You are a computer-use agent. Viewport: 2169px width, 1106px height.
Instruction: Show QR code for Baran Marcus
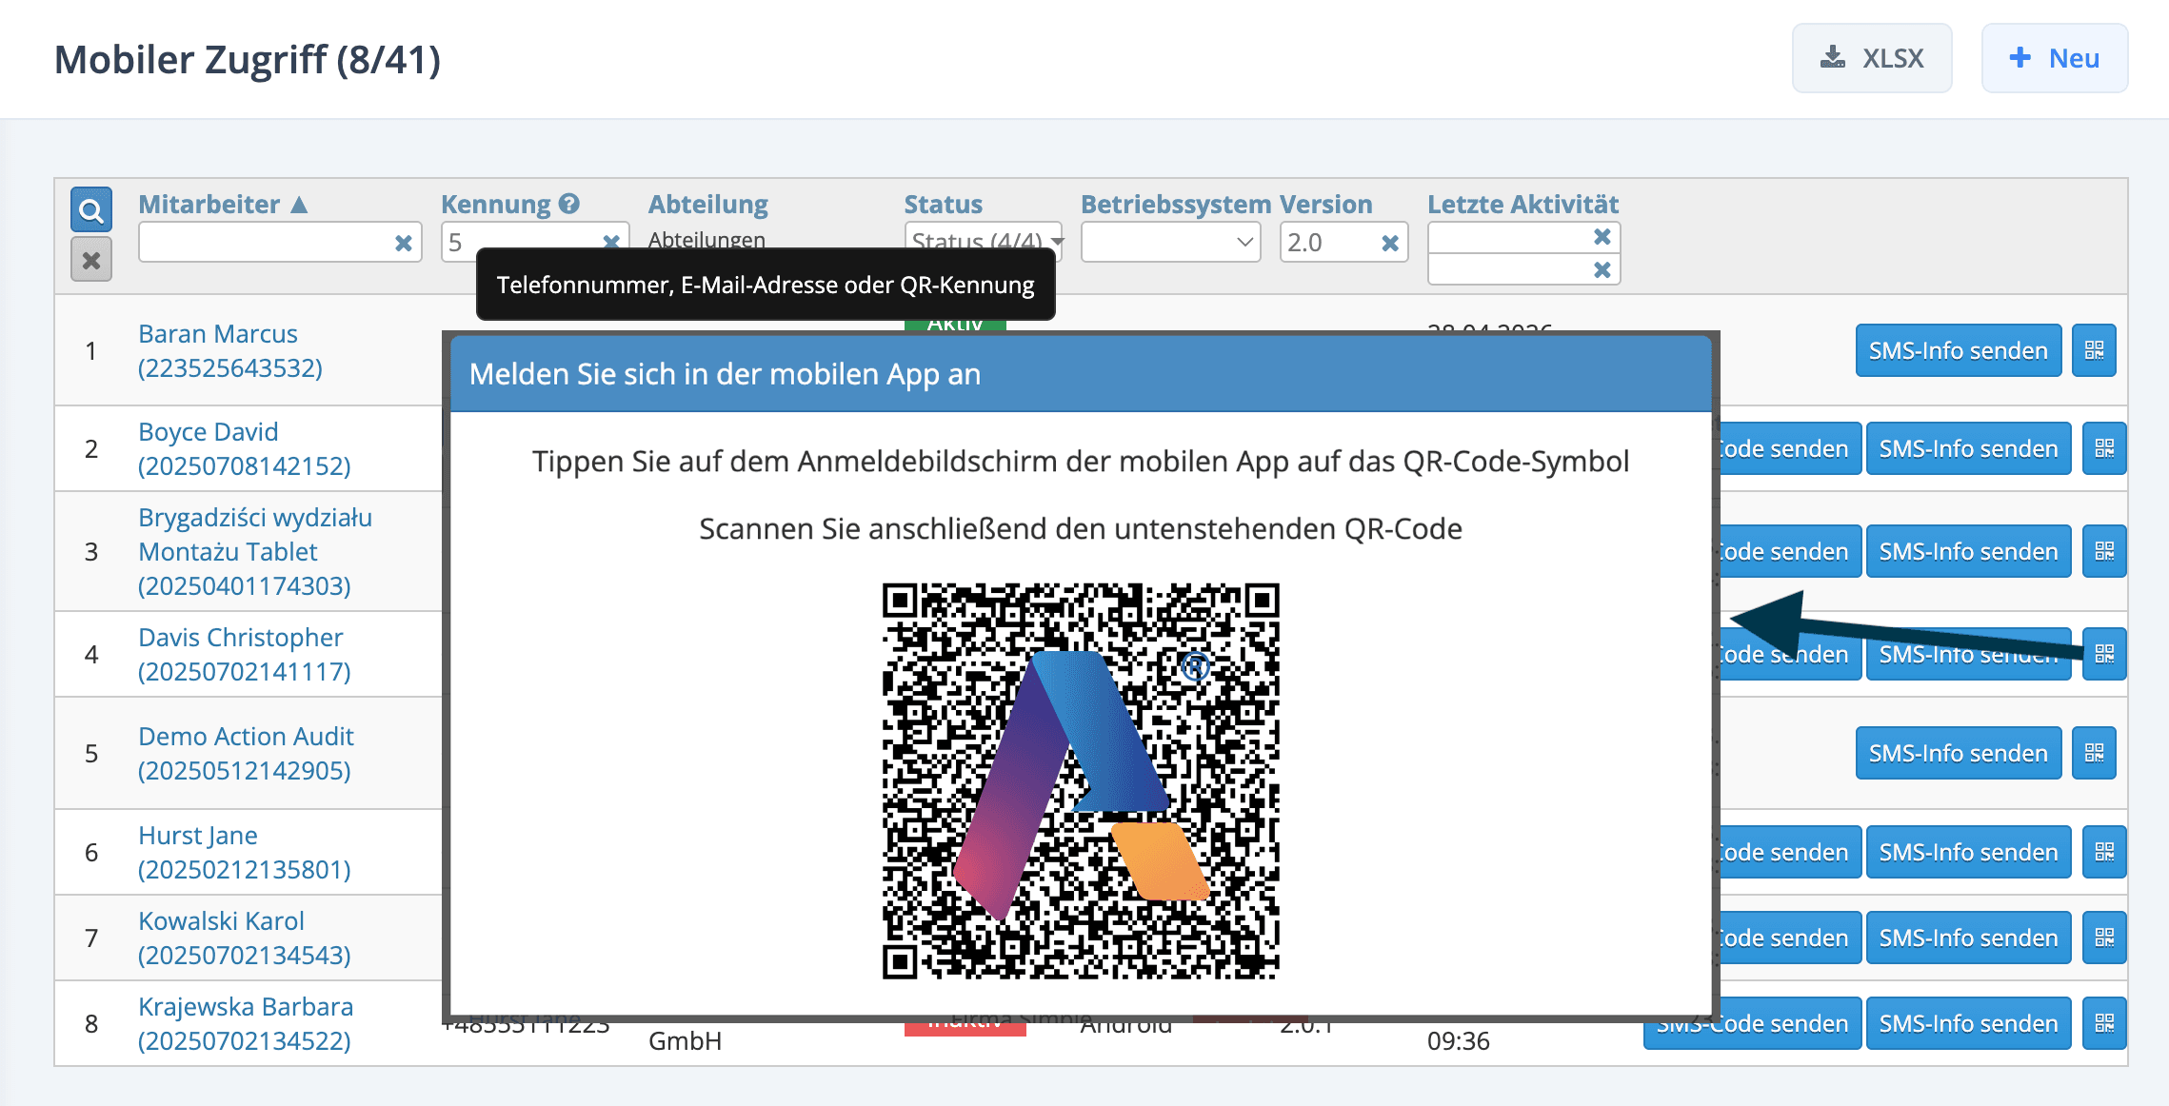point(2094,351)
